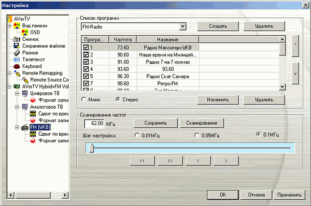Collapse the Вид панели tree node

[9, 26]
